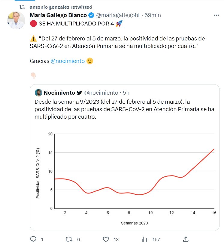The width and height of the screenshot is (224, 245).
Task: Click the 5h timestamp in quoted tweet
Action: point(126,93)
